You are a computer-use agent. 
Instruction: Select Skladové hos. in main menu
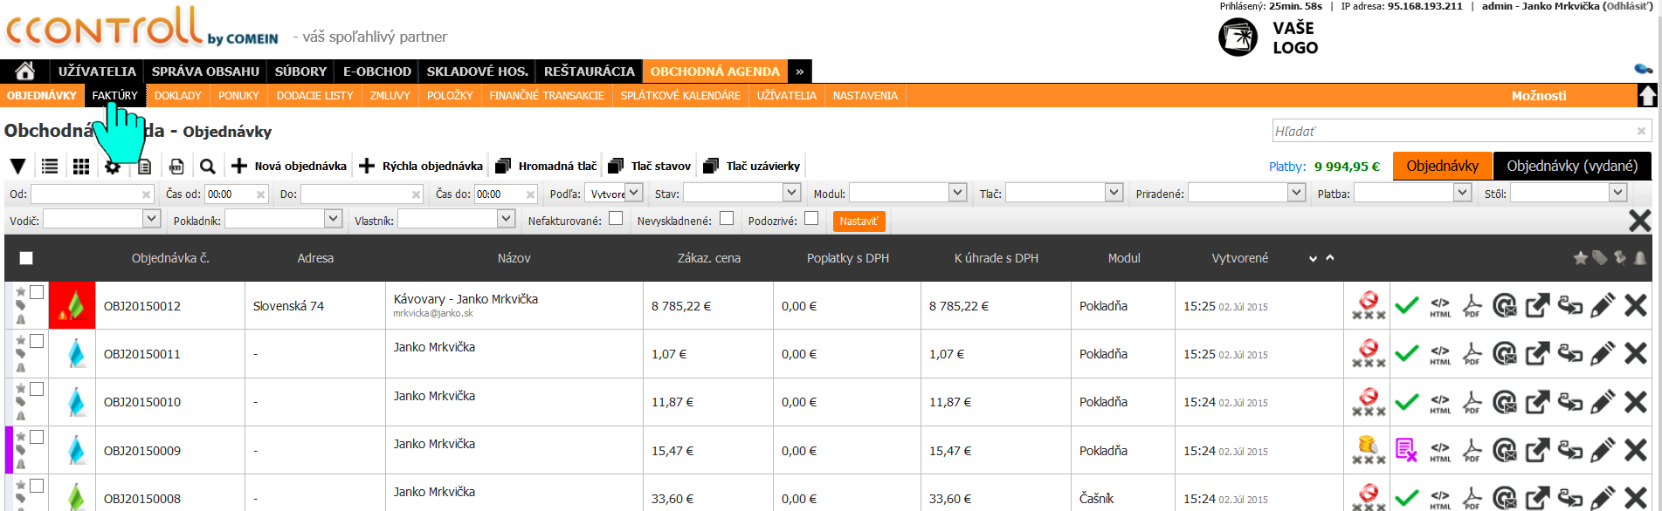tap(477, 72)
